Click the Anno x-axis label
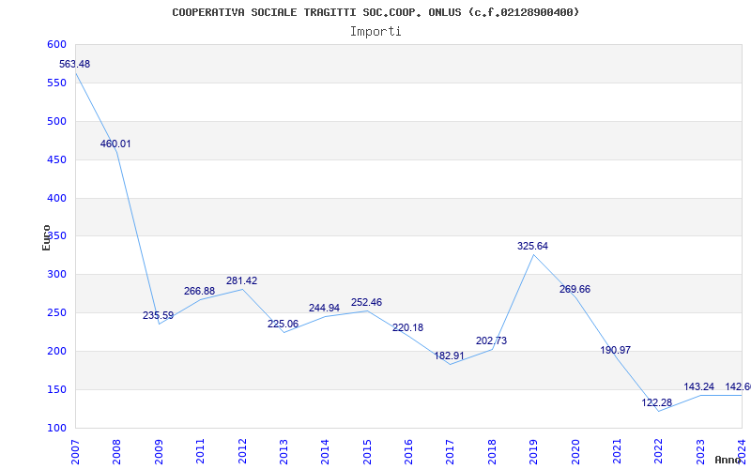This screenshot has width=751, height=469. [728, 460]
